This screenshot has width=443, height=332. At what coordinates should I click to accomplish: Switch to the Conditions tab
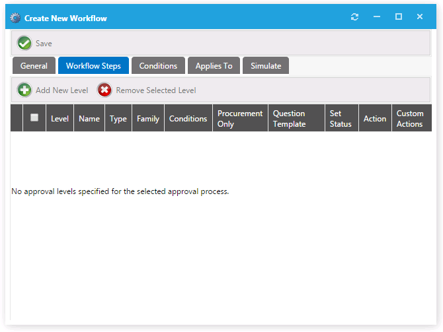coord(158,66)
